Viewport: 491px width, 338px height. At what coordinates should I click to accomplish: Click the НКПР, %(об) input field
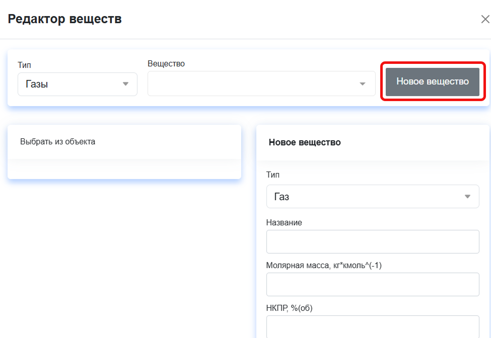pos(373,327)
